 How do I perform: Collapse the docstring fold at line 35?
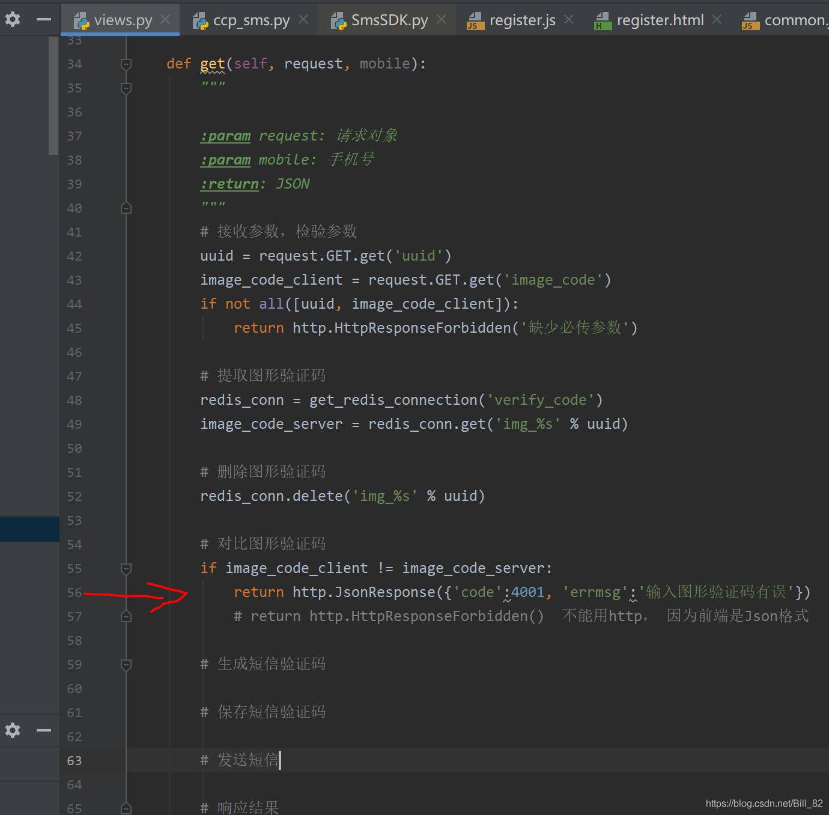point(126,88)
